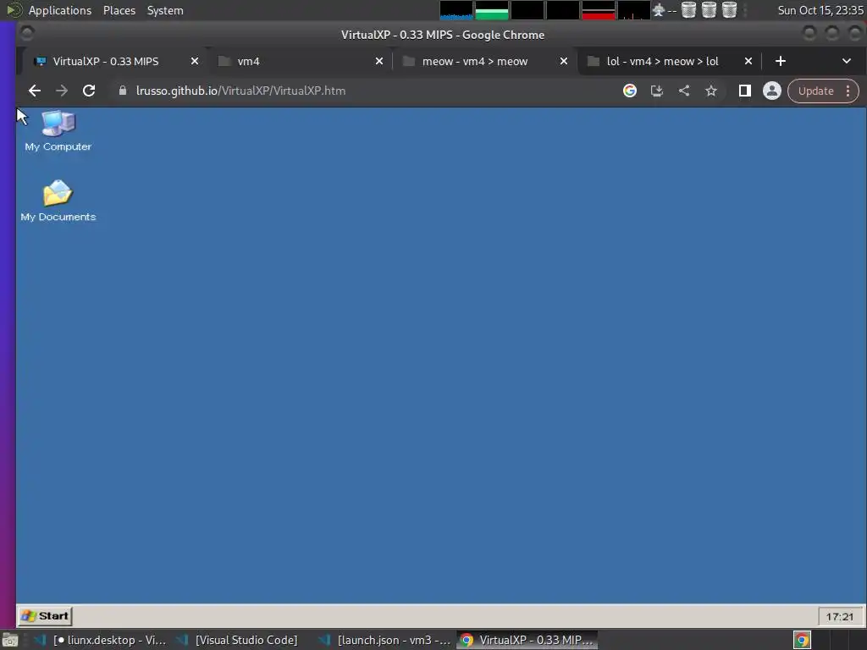Expand the tab search dropdown
The image size is (867, 650).
[847, 61]
